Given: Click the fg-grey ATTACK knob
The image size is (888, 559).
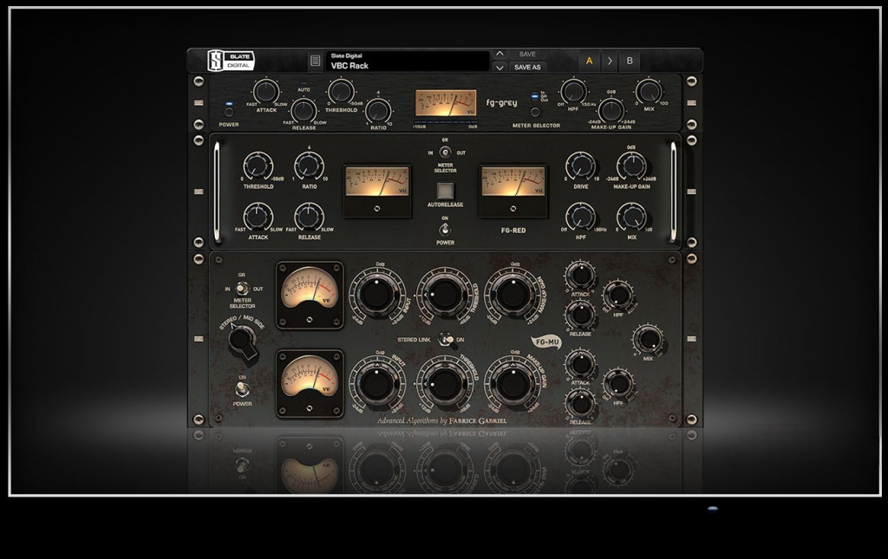Looking at the screenshot, I should pyautogui.click(x=265, y=91).
